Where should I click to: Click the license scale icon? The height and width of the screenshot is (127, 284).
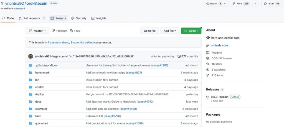[208, 59]
